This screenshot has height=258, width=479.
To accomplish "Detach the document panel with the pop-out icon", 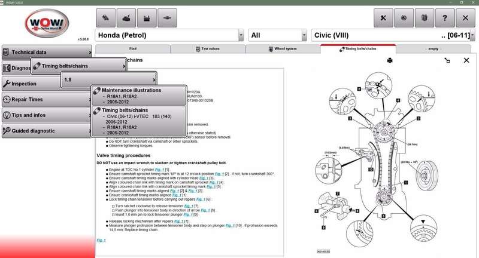I will coord(447,60).
